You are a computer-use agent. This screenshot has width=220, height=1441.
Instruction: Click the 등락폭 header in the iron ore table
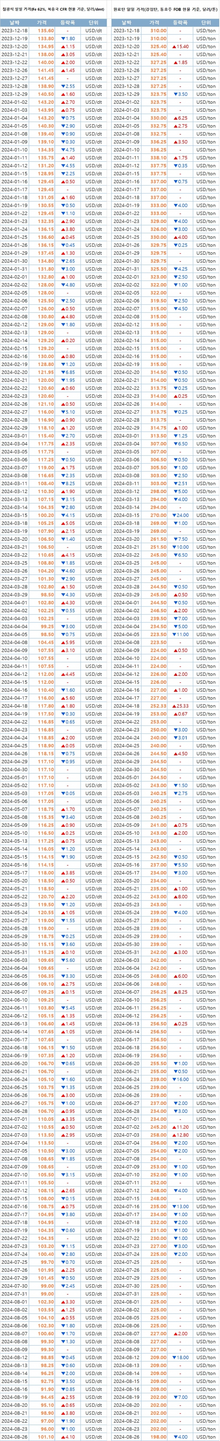[x=67, y=22]
